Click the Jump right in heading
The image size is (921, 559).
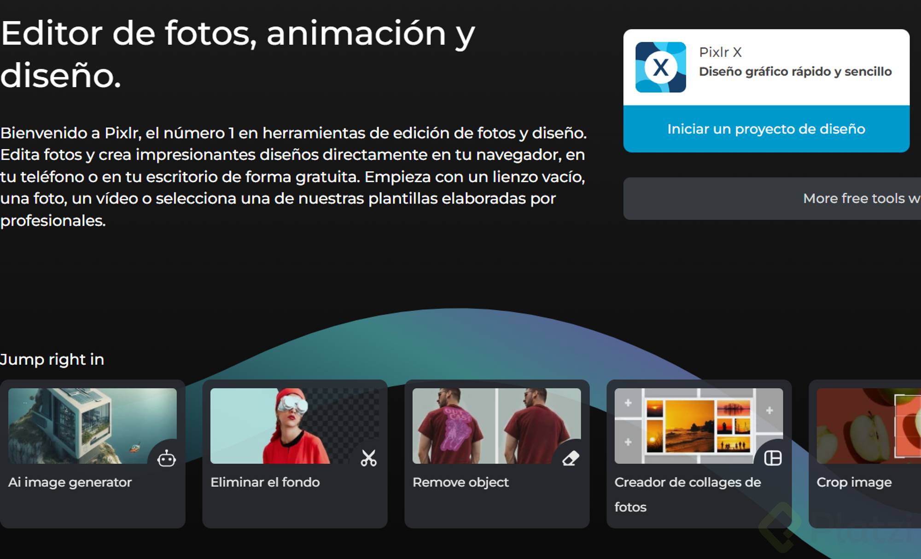pyautogui.click(x=52, y=359)
